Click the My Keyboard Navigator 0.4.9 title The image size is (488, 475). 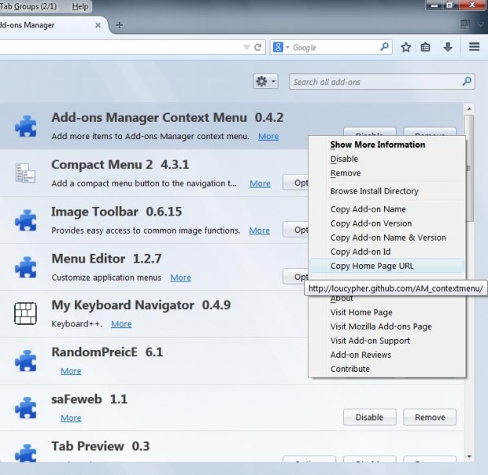pyautogui.click(x=141, y=305)
